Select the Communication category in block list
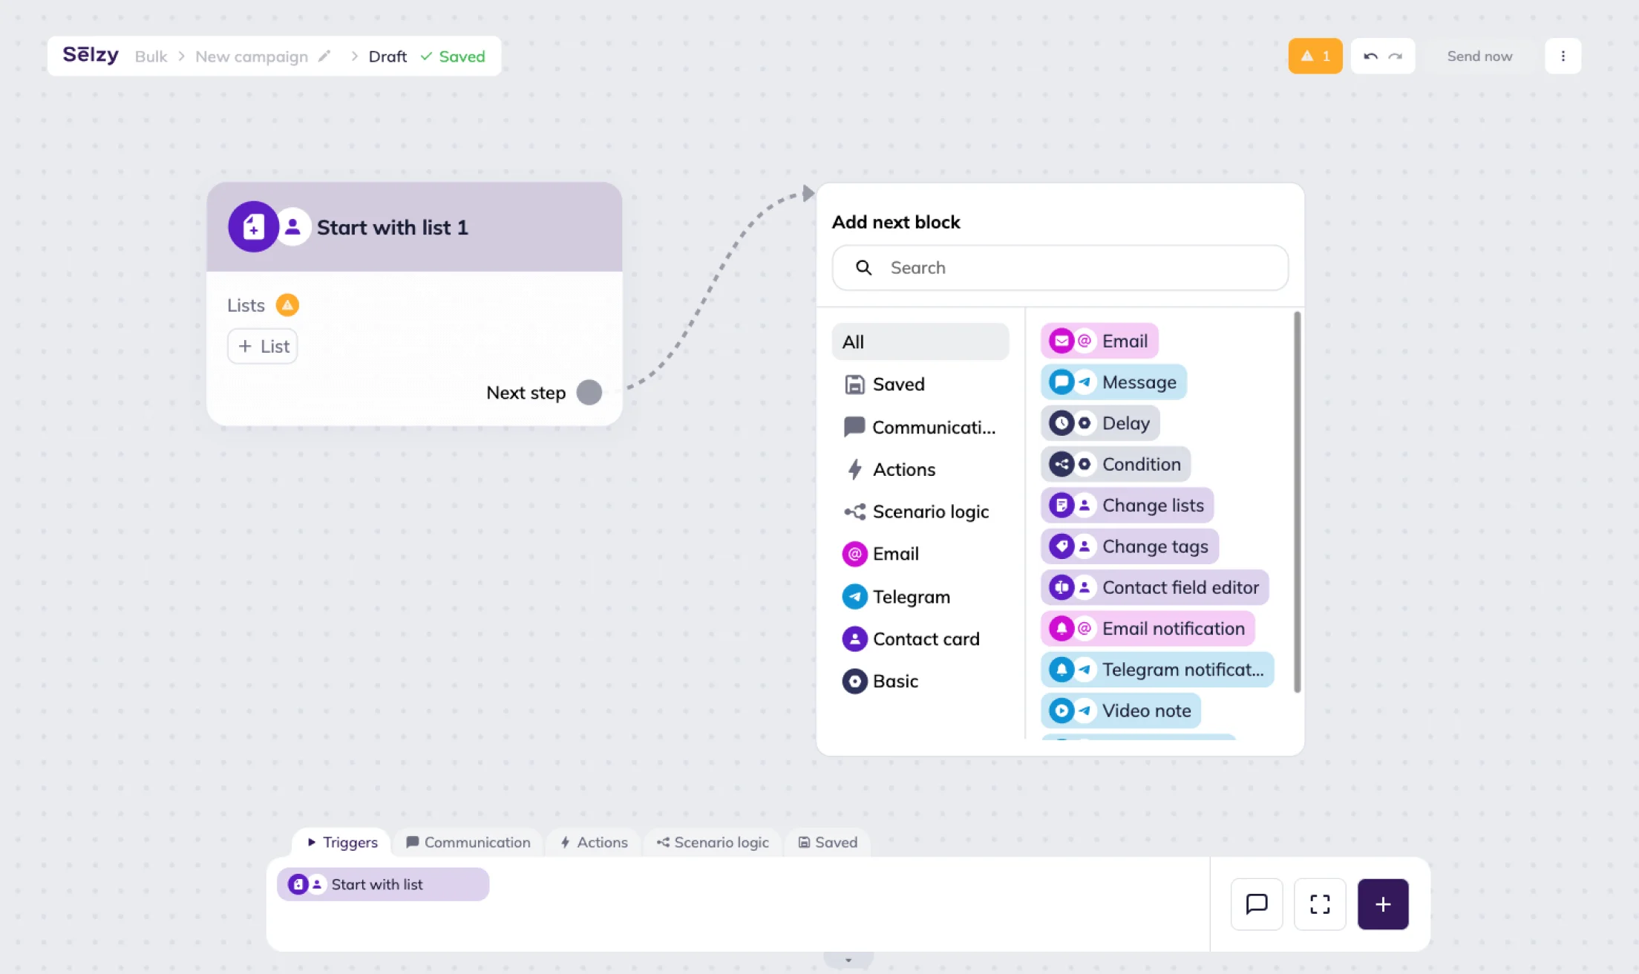Screen dimensions: 1639x974 click(x=920, y=427)
